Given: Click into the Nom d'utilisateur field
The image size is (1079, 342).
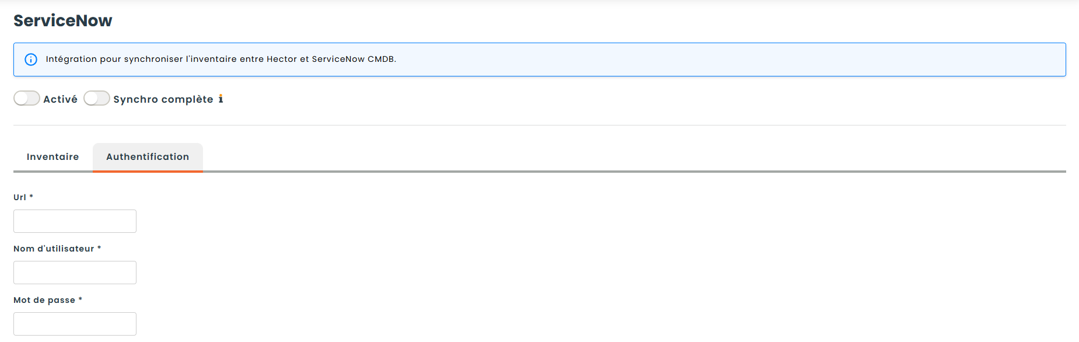Looking at the screenshot, I should point(75,273).
